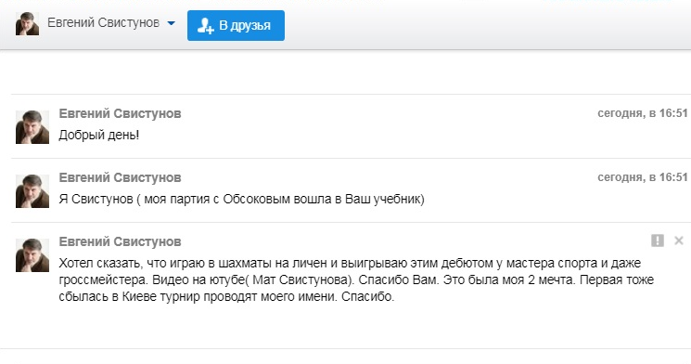Viewport: 691px width, 364px height.
Task: Click the line of text mentioning Киеве турнир
Action: pyautogui.click(x=226, y=296)
